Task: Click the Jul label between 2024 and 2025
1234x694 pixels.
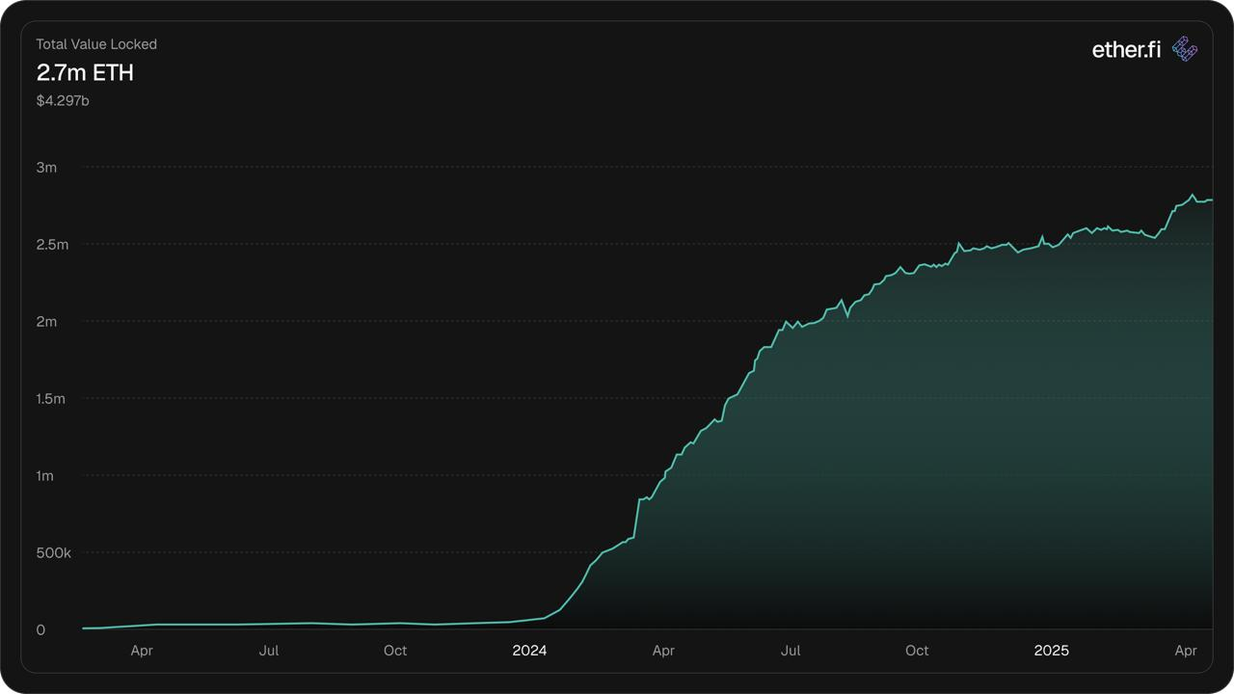Action: click(790, 651)
